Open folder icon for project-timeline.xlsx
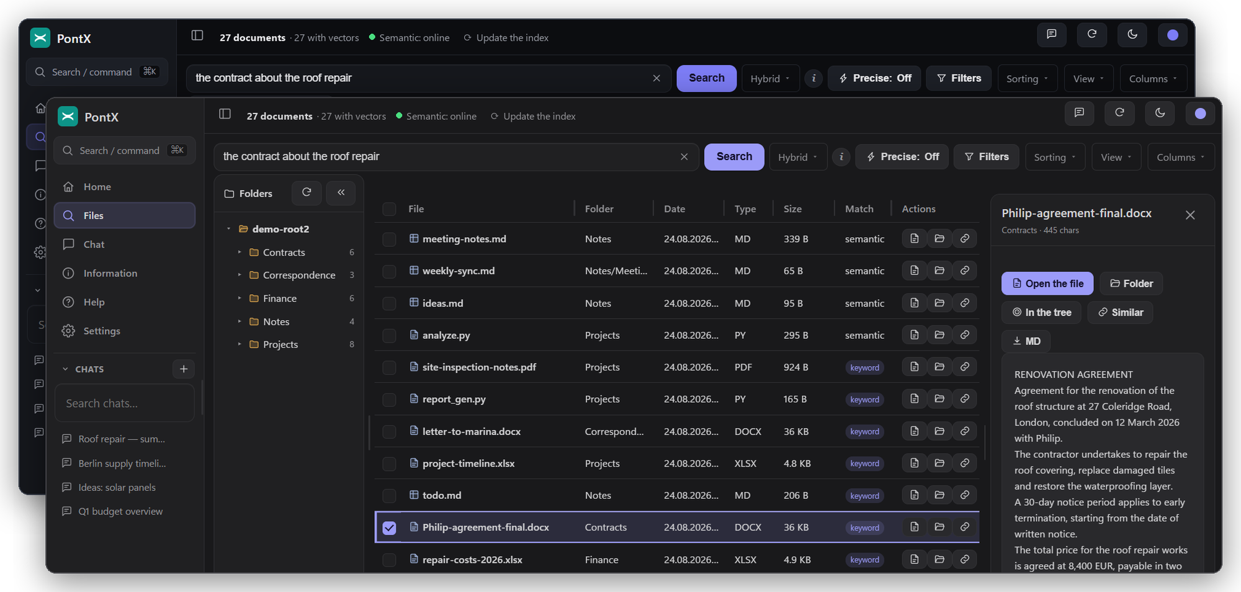This screenshot has width=1241, height=592. click(939, 463)
